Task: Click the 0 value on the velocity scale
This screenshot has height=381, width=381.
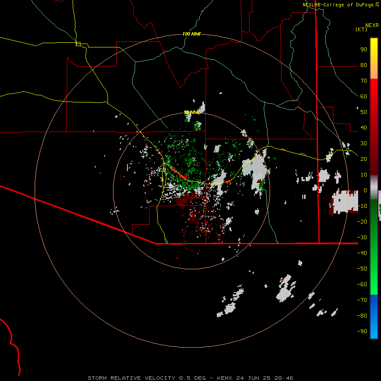Action: coord(365,190)
